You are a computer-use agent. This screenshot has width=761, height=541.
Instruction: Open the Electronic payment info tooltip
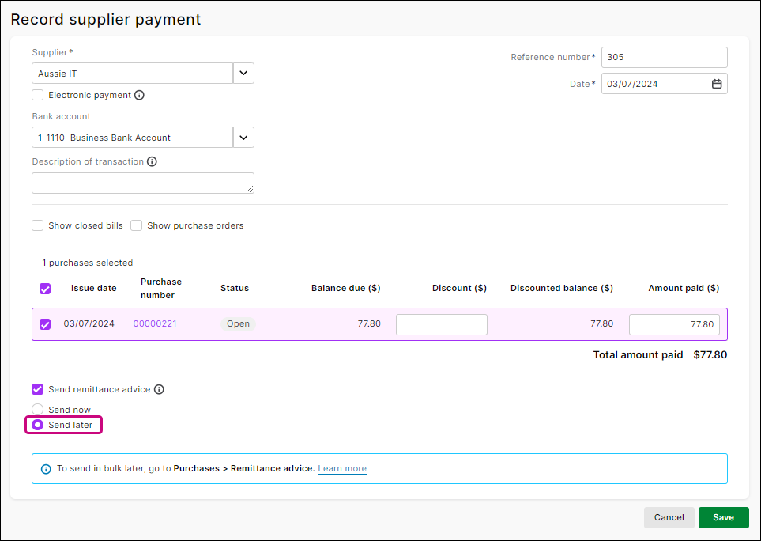(140, 95)
